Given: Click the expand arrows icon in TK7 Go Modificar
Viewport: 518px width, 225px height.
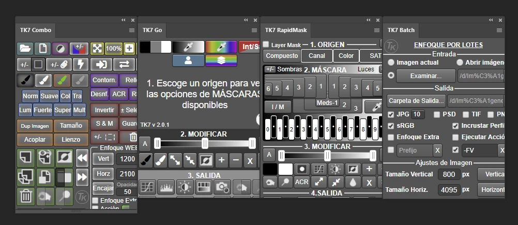Looking at the screenshot, I should click(x=175, y=160).
